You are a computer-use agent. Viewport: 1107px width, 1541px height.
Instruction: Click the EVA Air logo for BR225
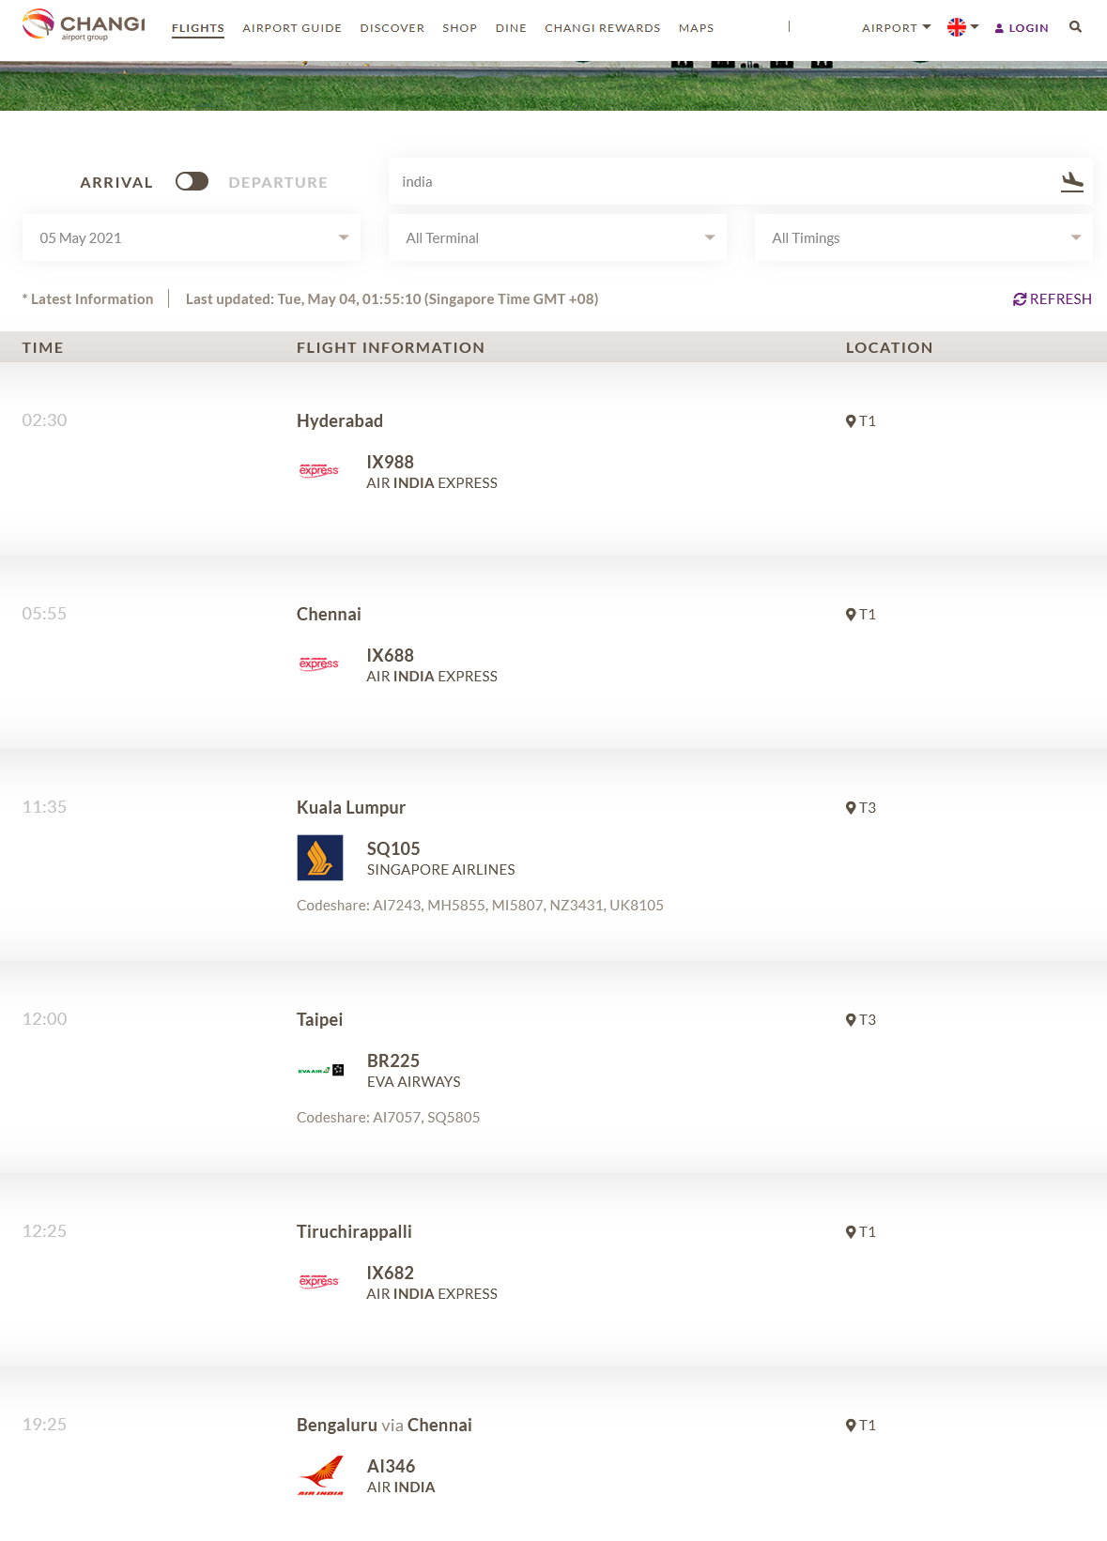pos(320,1070)
